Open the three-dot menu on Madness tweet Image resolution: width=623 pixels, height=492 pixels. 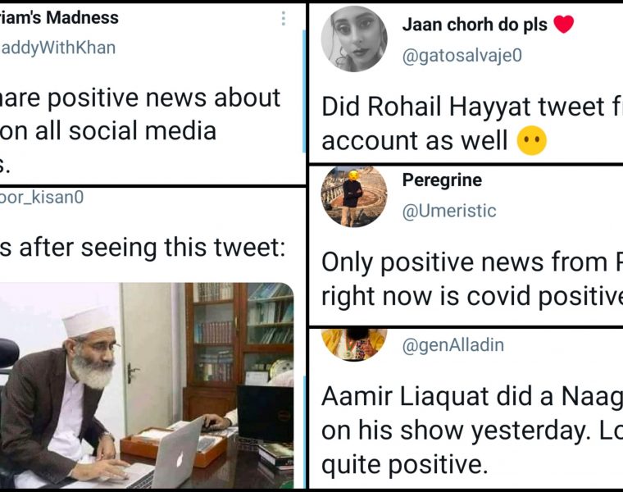click(284, 18)
